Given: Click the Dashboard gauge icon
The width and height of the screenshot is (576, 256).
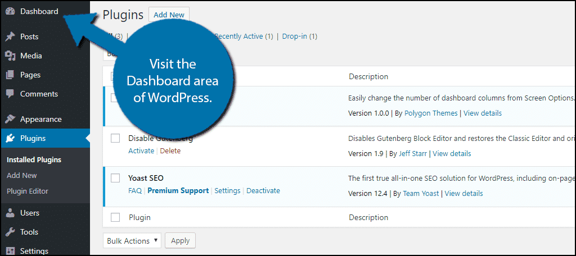Looking at the screenshot, I should tap(10, 11).
